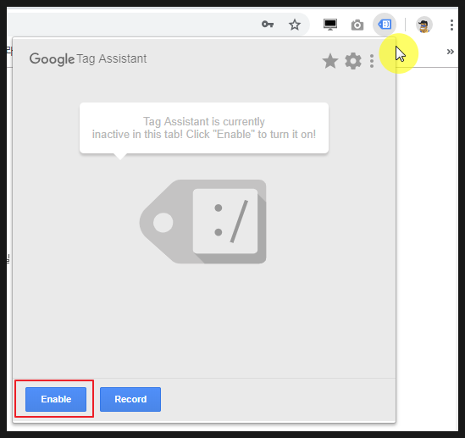The image size is (465, 438).
Task: Open the Chrome profile avatar
Action: (424, 25)
